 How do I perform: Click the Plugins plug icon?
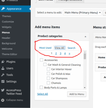(3, 62)
